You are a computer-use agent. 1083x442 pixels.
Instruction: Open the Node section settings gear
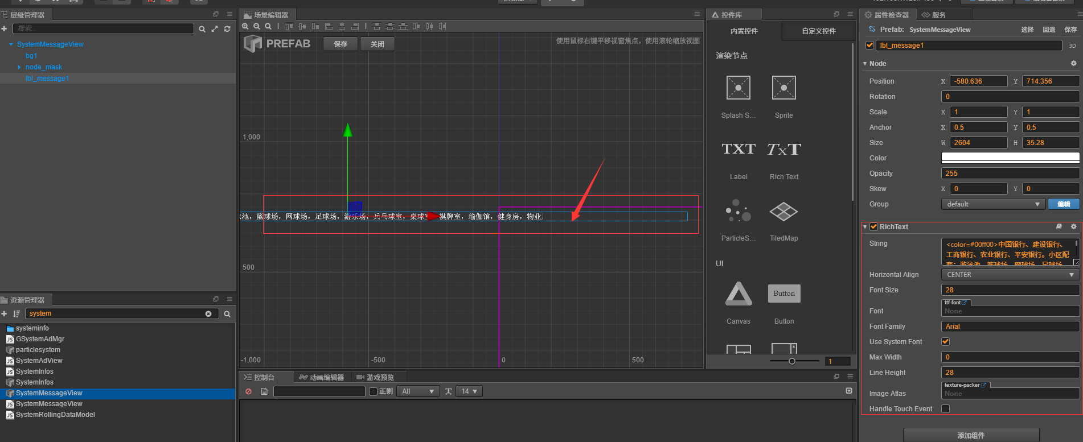click(1073, 64)
